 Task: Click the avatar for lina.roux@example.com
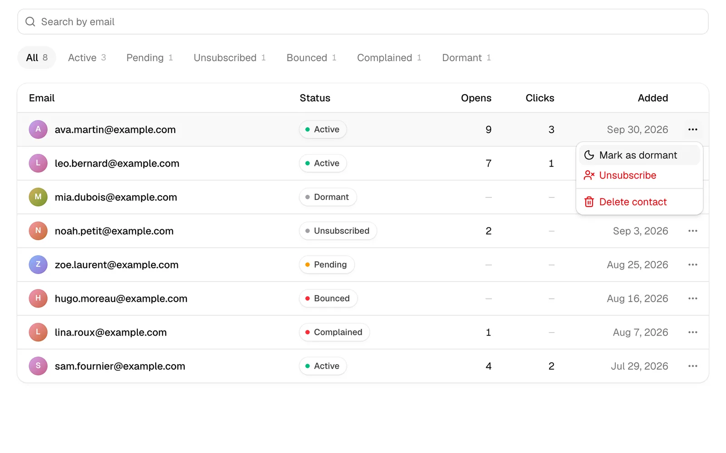[38, 333]
